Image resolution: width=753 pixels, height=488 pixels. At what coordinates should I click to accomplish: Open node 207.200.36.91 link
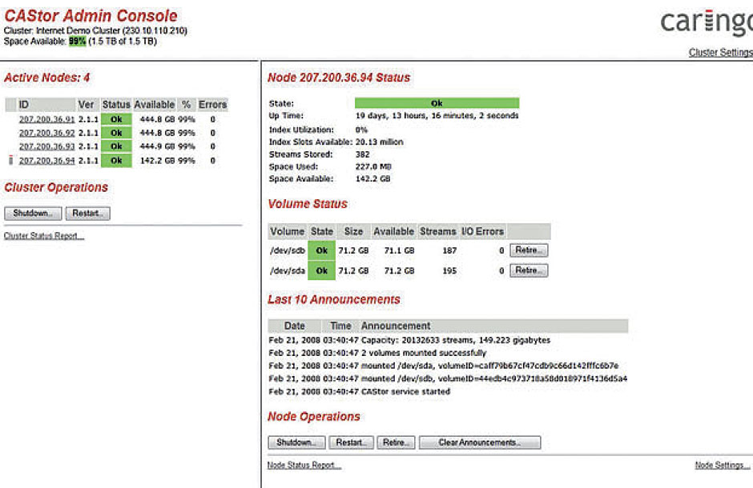(46, 119)
